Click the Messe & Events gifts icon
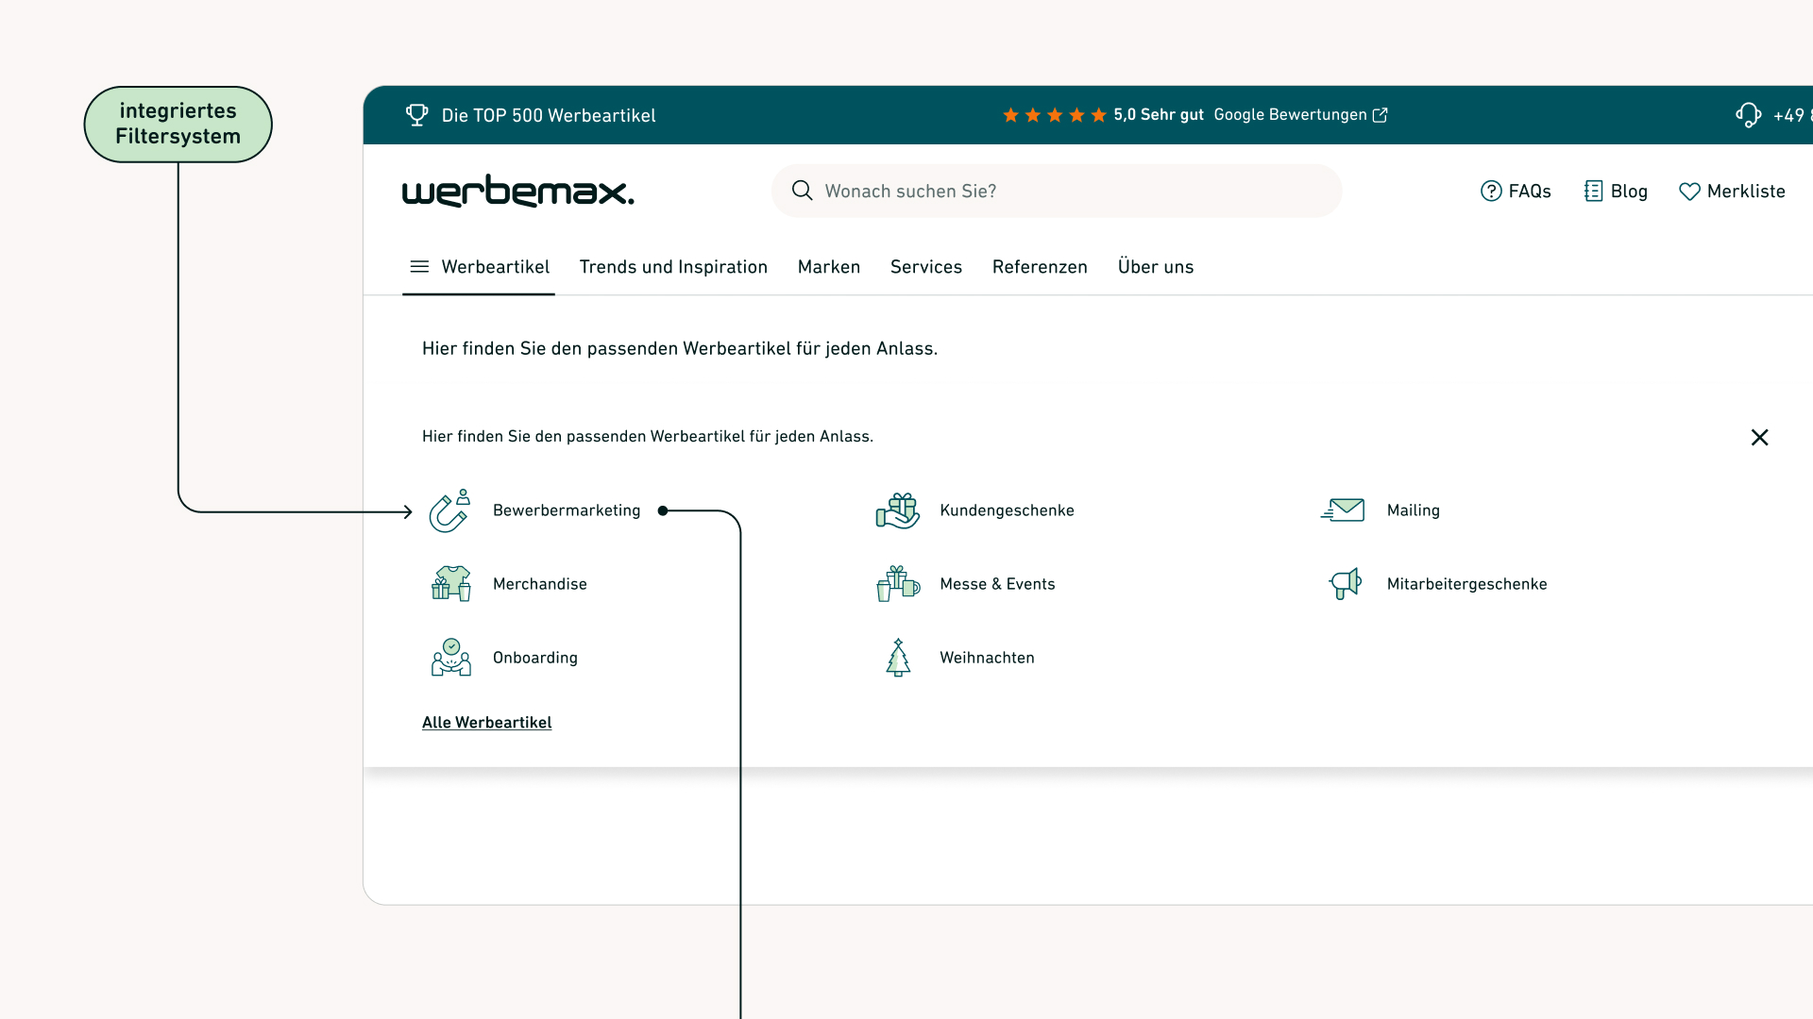The height and width of the screenshot is (1019, 1813). [897, 584]
